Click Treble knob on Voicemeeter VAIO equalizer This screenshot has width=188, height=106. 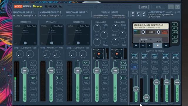tap(97, 28)
